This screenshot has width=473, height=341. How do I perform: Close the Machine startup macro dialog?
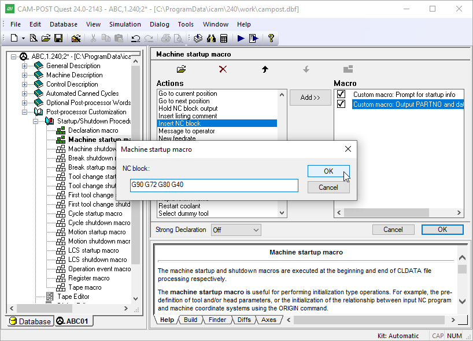[x=348, y=149]
